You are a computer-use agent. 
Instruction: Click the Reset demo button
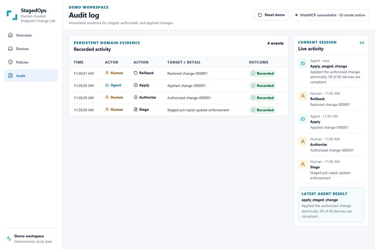[271, 15]
